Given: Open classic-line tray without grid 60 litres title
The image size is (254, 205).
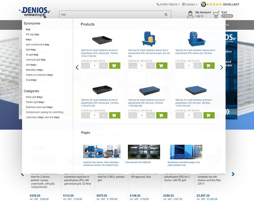Looking at the screenshot, I should point(195,51).
